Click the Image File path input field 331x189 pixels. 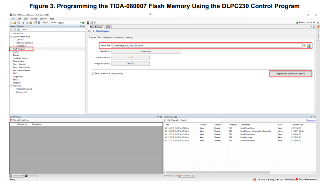(207, 46)
